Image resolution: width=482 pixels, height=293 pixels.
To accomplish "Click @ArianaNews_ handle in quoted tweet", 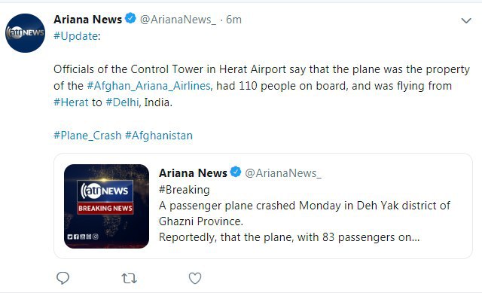I will click(x=283, y=173).
